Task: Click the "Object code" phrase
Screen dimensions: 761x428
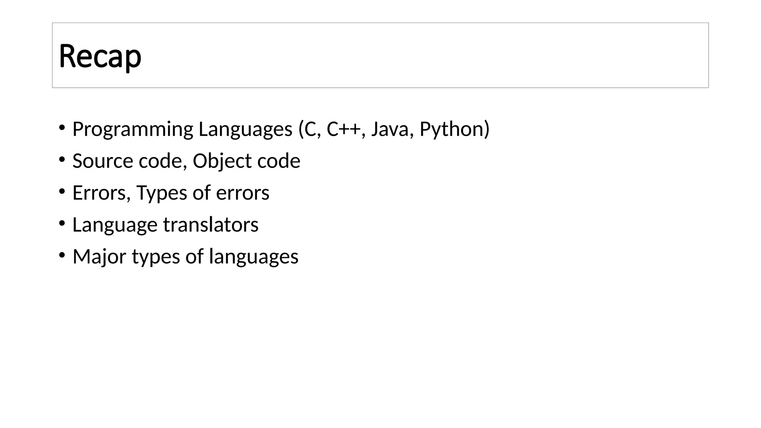Action: click(246, 161)
